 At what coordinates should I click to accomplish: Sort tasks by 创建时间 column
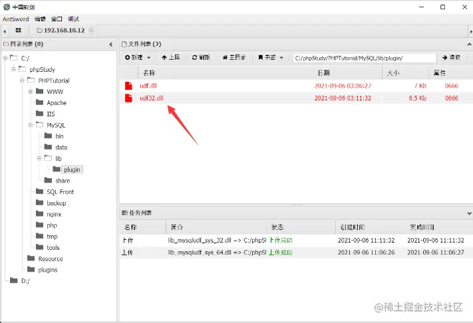pyautogui.click(x=353, y=227)
